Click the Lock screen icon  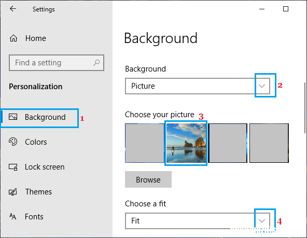click(x=13, y=167)
